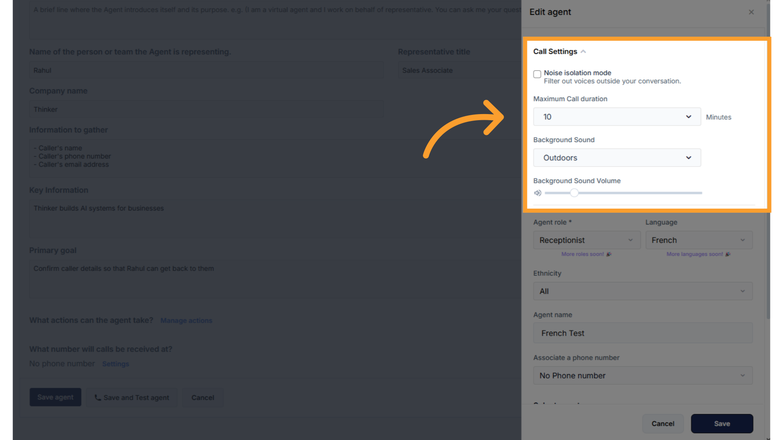Click the representative name field with Rahul
This screenshot has height=440, width=783.
pyautogui.click(x=206, y=70)
